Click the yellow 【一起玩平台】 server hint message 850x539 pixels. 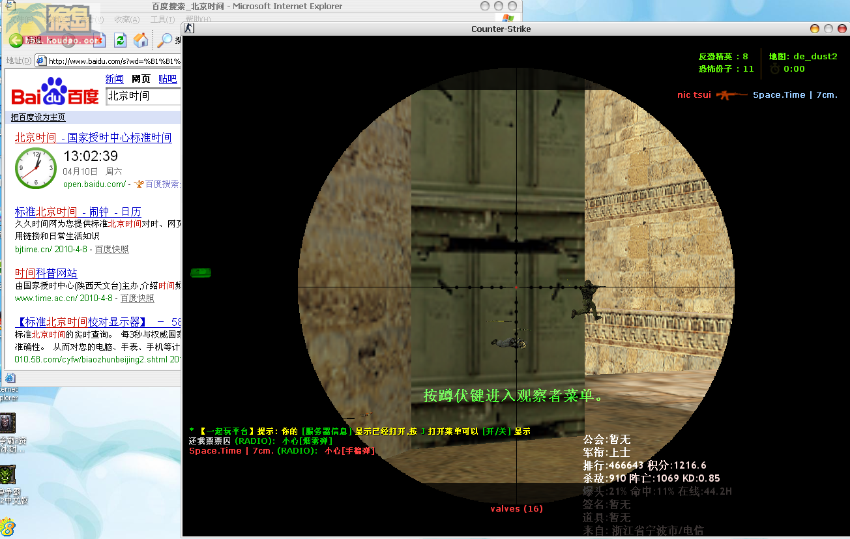tap(360, 431)
